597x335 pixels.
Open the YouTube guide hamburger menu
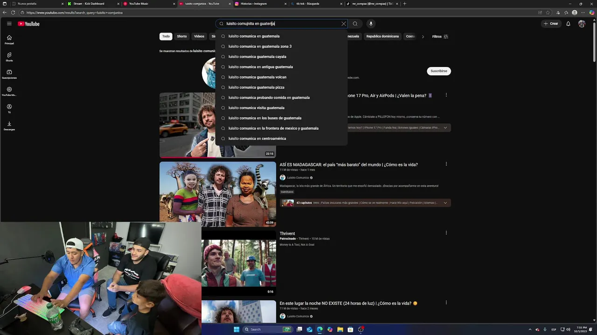[9, 24]
